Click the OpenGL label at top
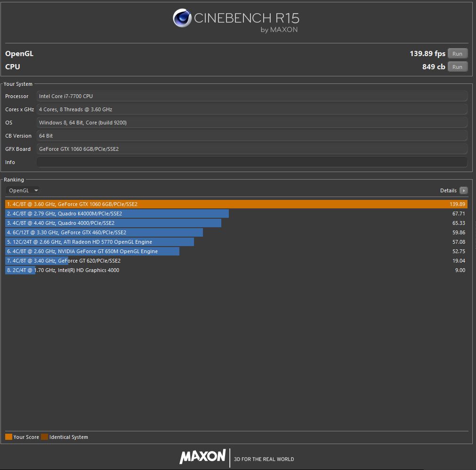 click(19, 54)
